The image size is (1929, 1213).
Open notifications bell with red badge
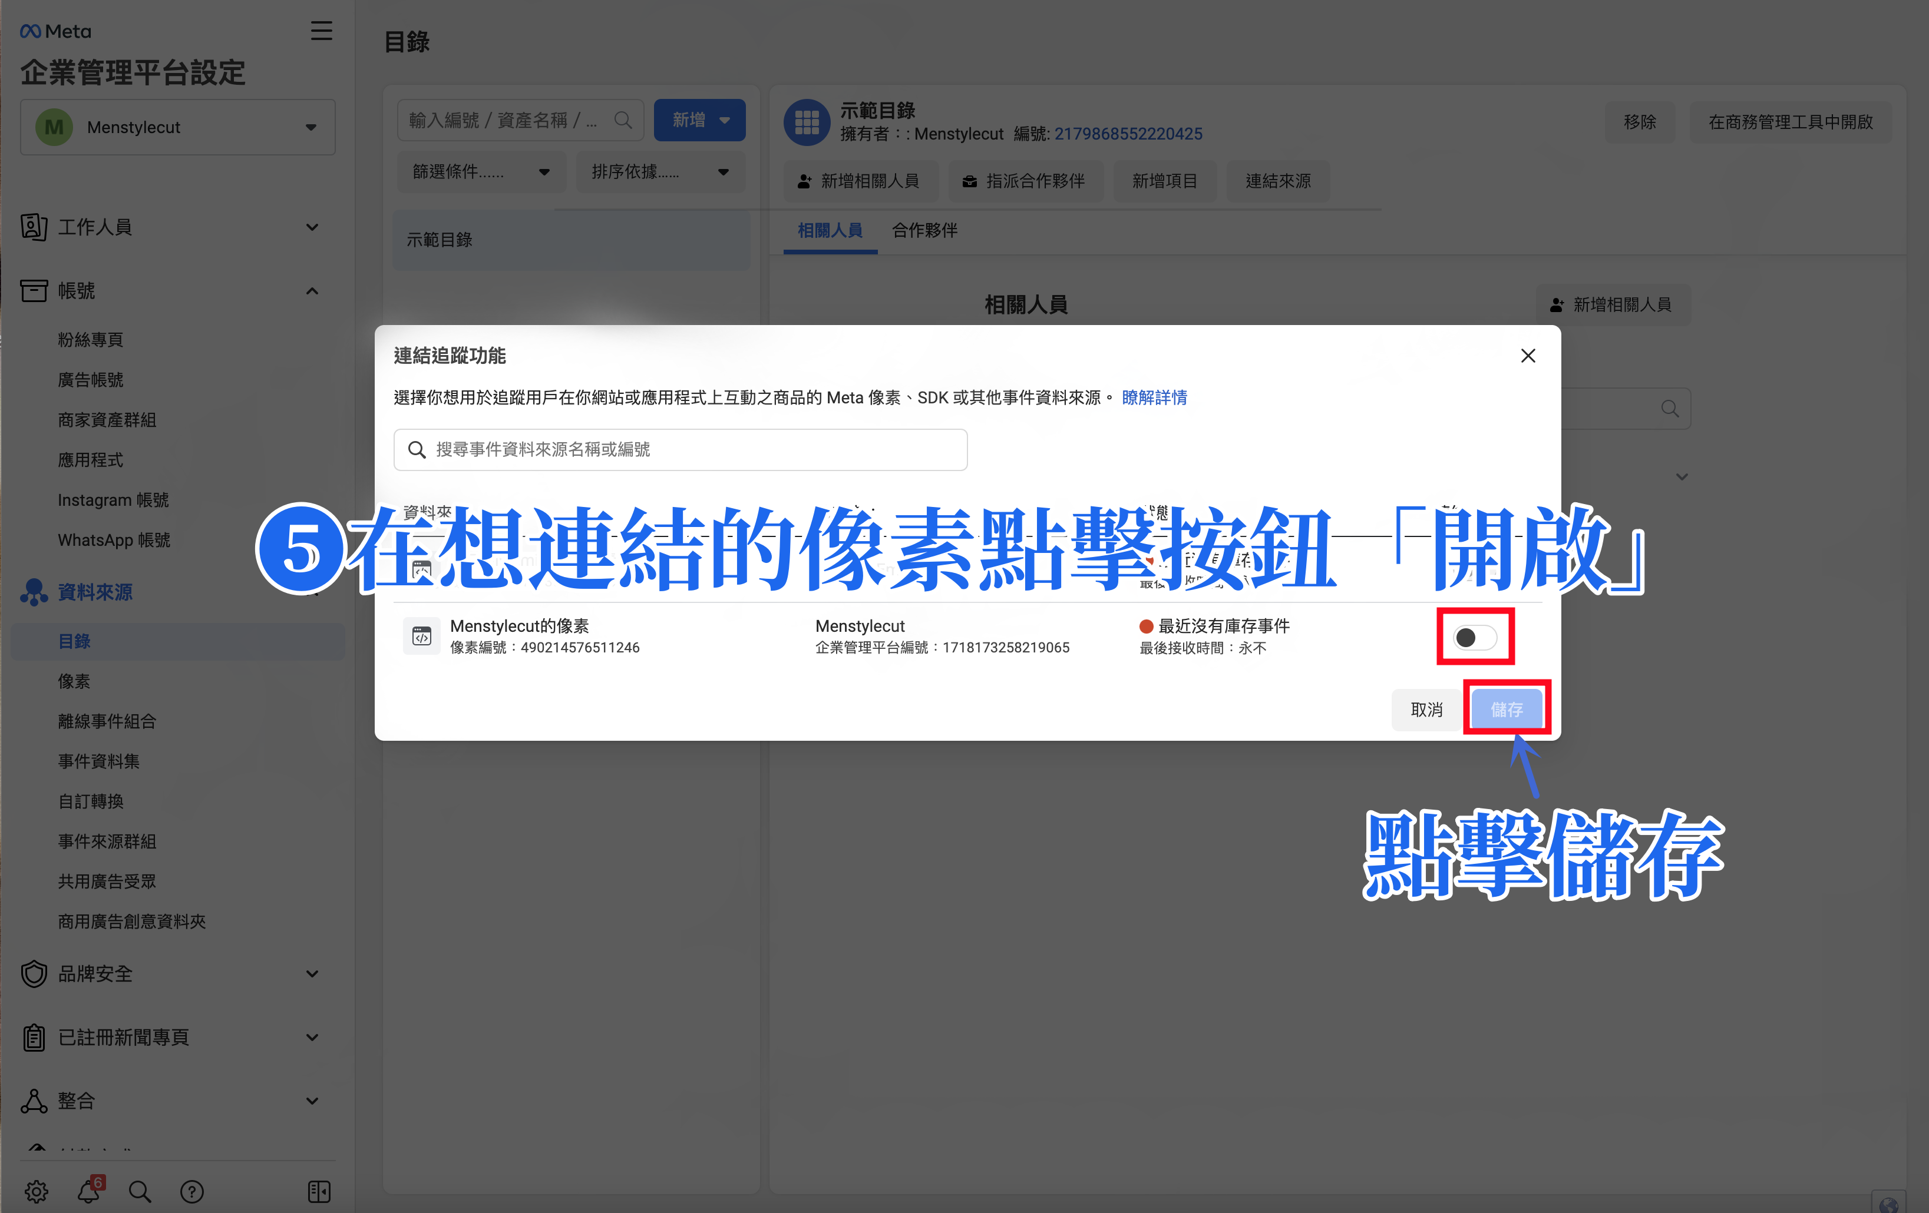[x=90, y=1190]
